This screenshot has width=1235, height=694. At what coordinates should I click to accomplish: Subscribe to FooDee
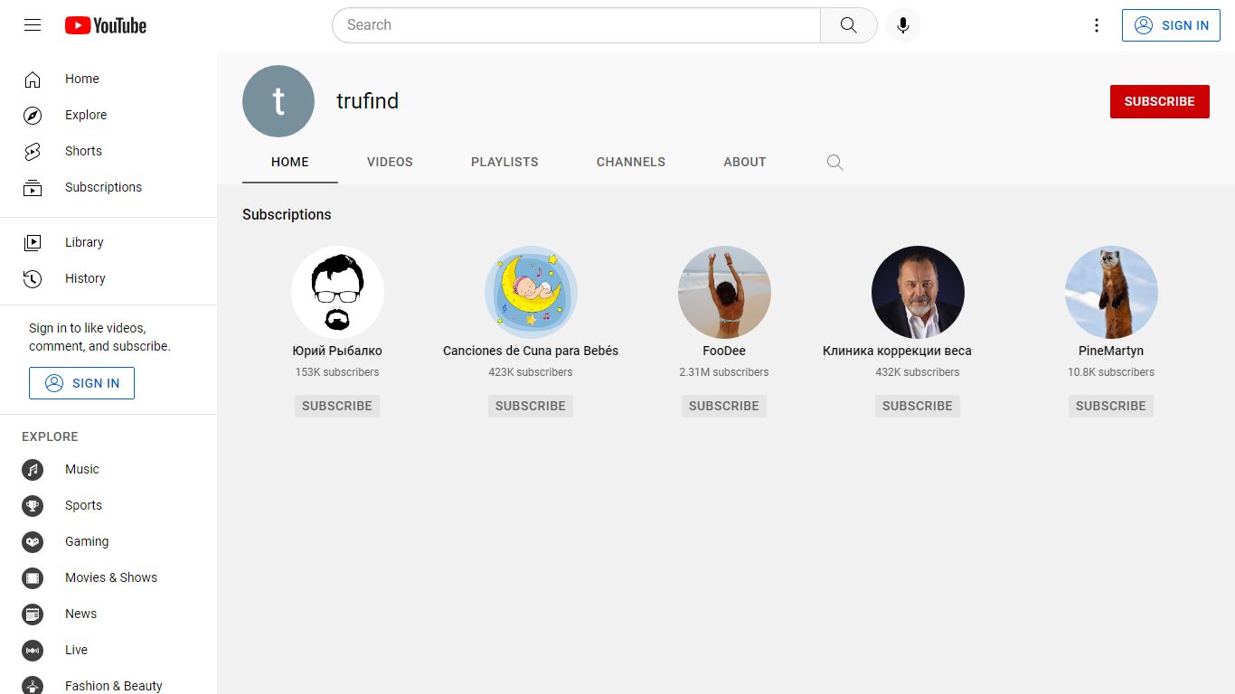[724, 406]
